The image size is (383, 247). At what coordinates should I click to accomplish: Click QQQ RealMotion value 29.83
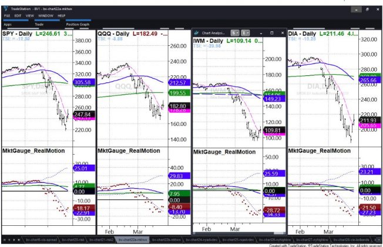[179, 176]
